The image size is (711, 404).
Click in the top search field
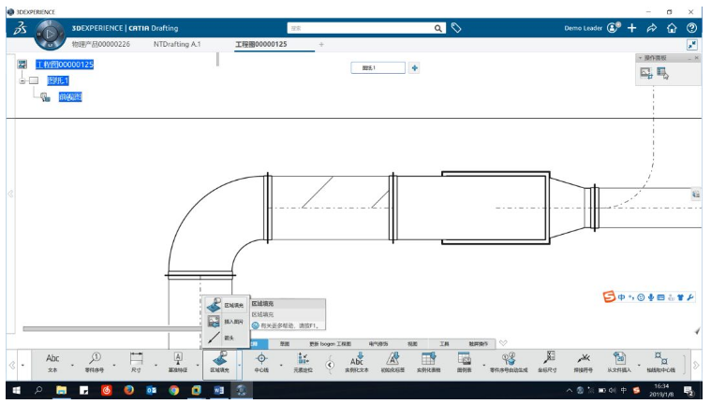pos(361,28)
